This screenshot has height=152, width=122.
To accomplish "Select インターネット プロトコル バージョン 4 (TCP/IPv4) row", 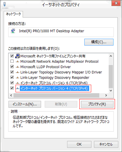I will point(54,88).
